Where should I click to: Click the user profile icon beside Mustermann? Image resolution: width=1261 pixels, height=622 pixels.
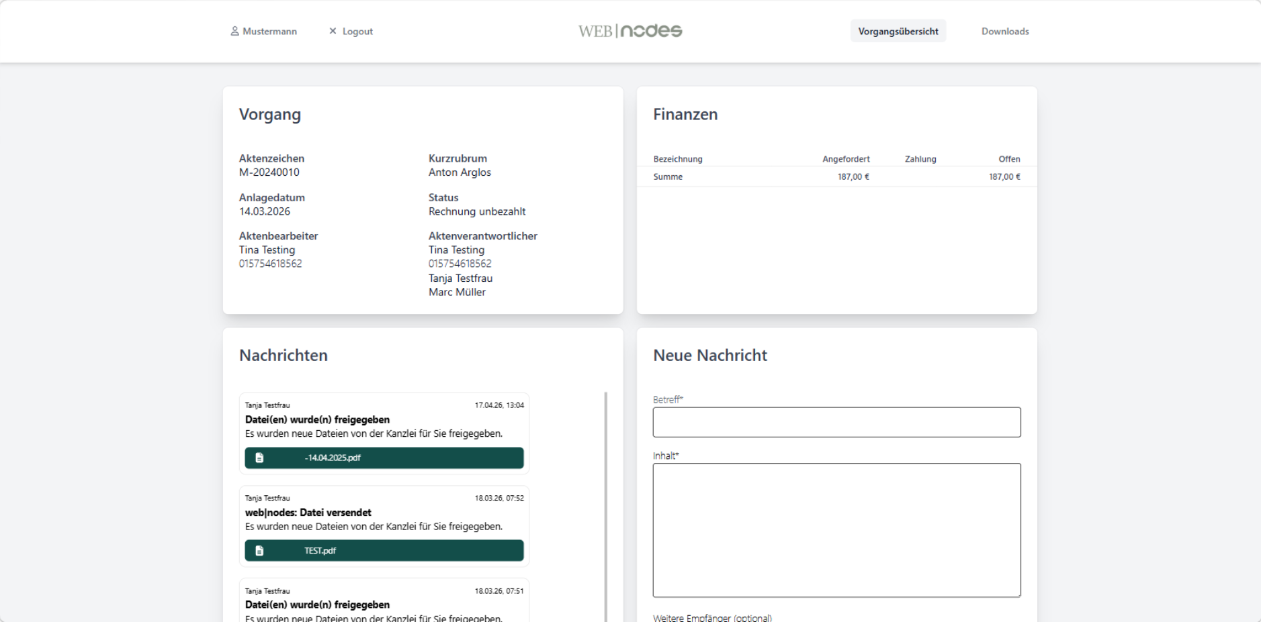pos(234,32)
